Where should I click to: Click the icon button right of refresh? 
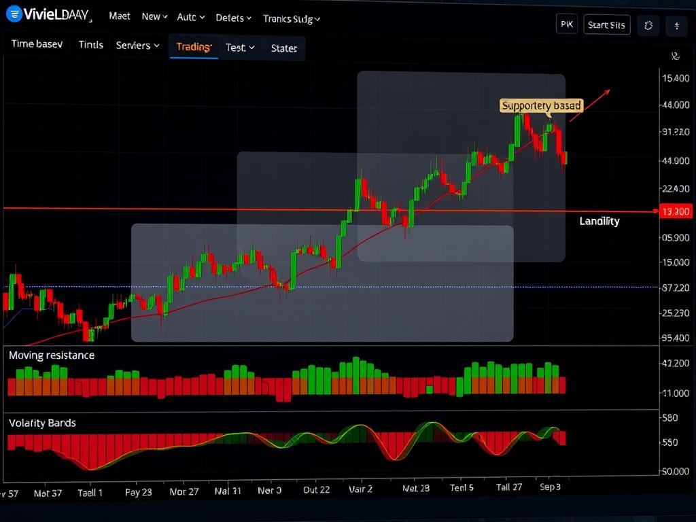(x=676, y=26)
